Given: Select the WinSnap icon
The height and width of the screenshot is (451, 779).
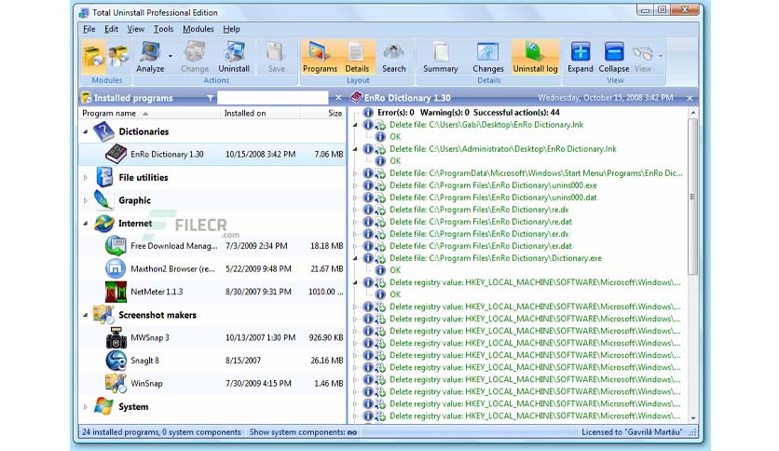Looking at the screenshot, I should coord(116,384).
